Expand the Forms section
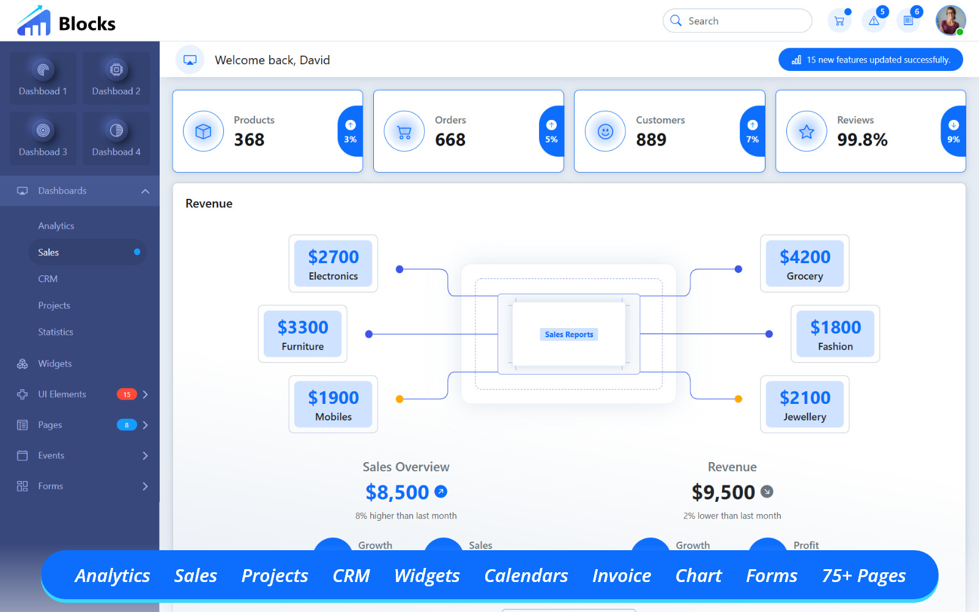Viewport: 979px width, 612px height. [145, 486]
